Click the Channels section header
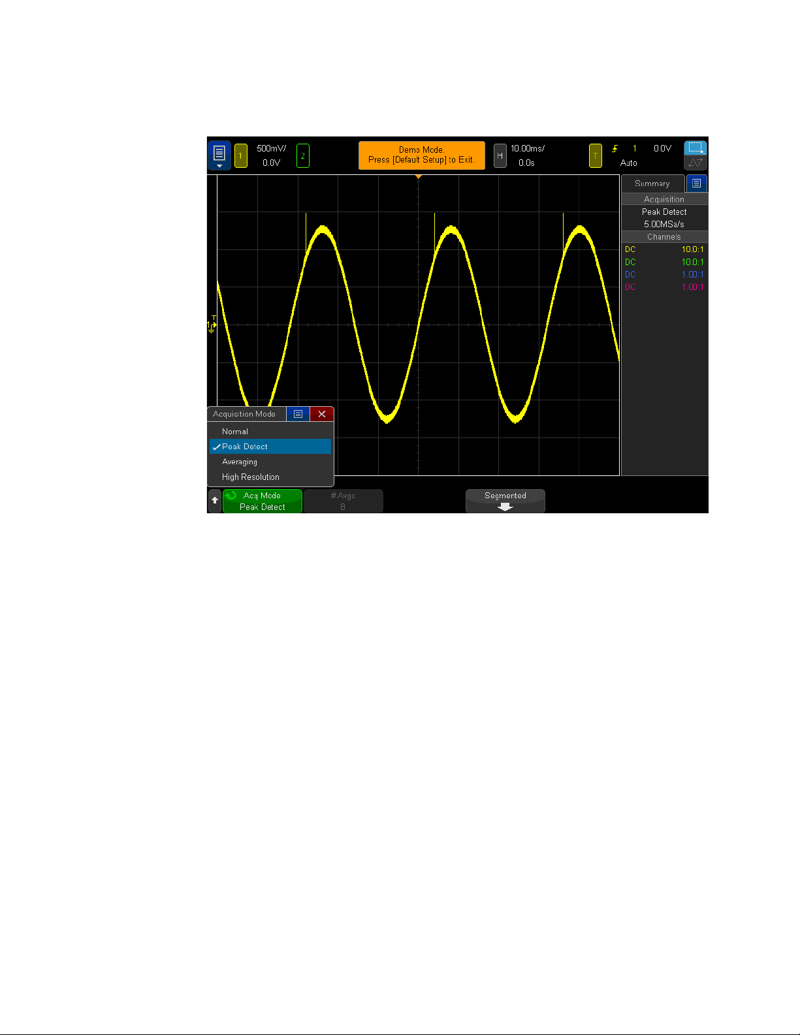This screenshot has height=1035, width=800. coord(664,237)
